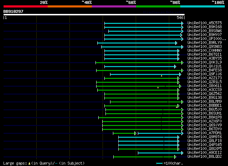Image resolution: width=228 pixels, height=166 pixels.
Task: Click the BB910297 query sequence name
Action: (x=13, y=11)
